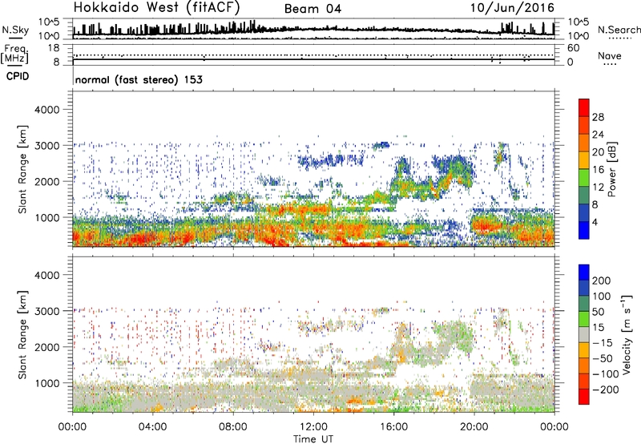Click the date '10/Jun/2016'
The height and width of the screenshot is (444, 641).
512,8
